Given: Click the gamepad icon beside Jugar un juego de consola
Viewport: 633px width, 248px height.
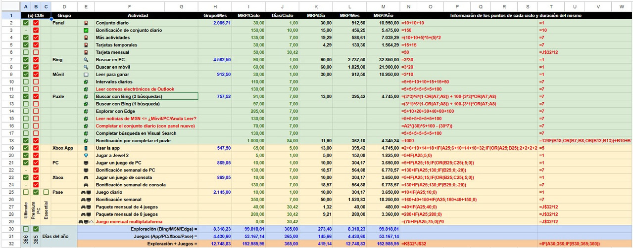Looking at the screenshot, I should click(86, 177).
